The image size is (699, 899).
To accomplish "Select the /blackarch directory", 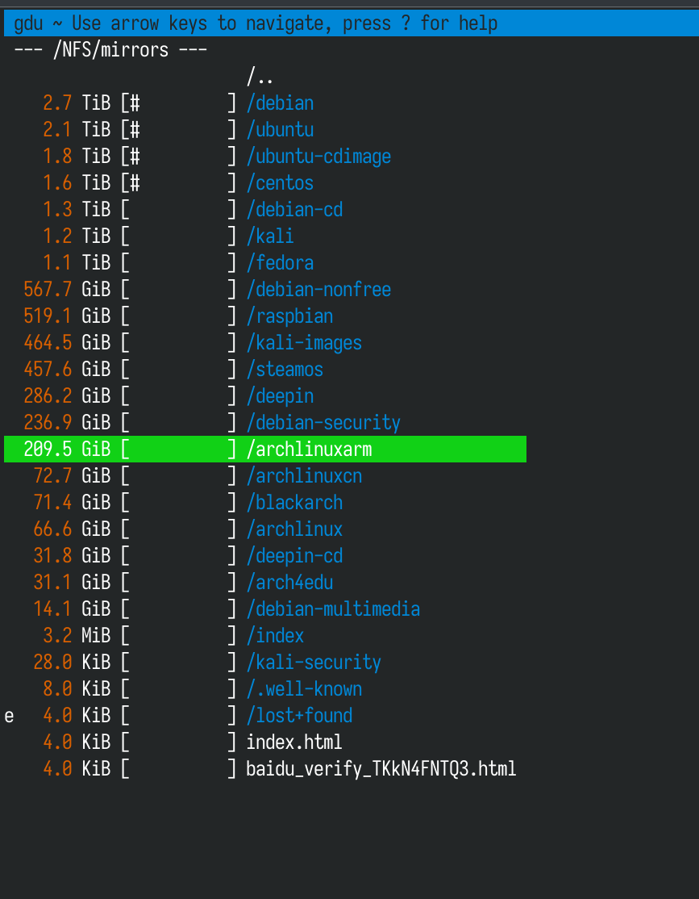I will pyautogui.click(x=294, y=503).
